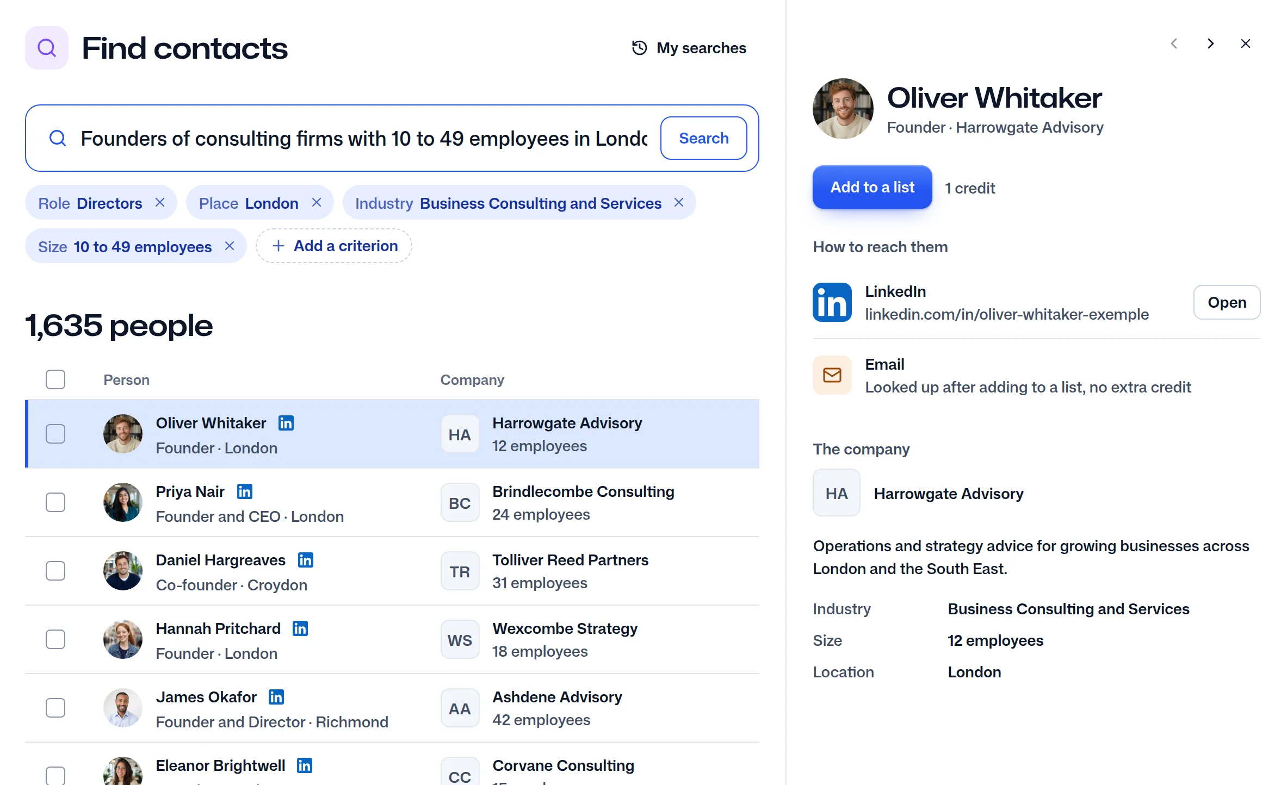This screenshot has width=1287, height=785.
Task: Remove the Size 10 to 49 employees filter
Action: (x=230, y=246)
